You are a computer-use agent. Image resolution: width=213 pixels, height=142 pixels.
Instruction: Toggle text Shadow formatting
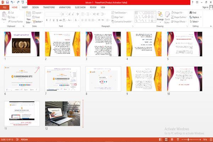click(x=57, y=20)
